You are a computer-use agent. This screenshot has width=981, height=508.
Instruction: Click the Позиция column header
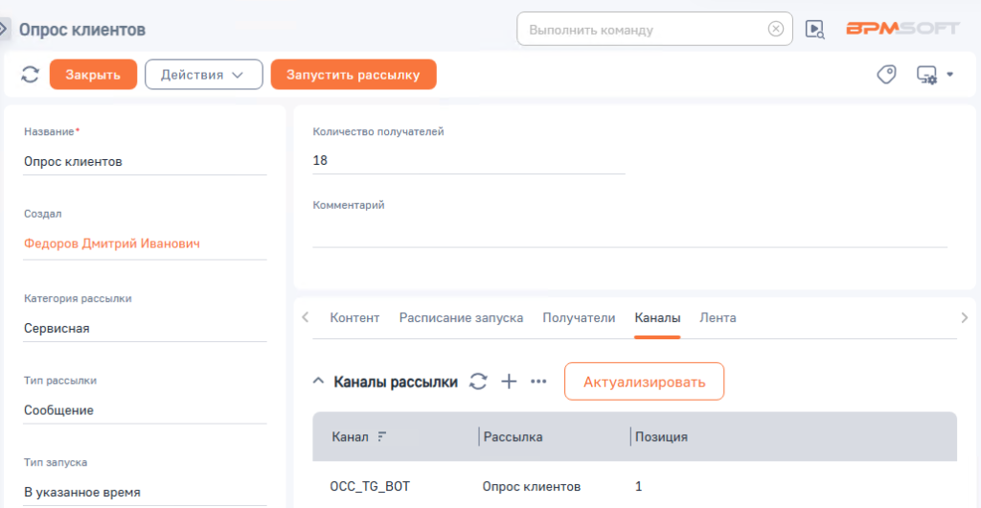pos(661,437)
